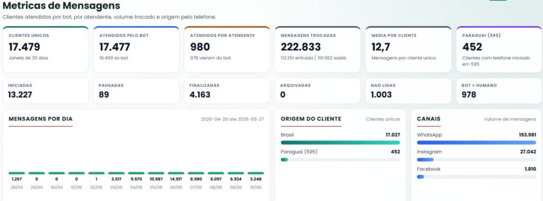Screen dimensions: 543x201
Task: Click the 3.517 value in the chart
Action: click(116, 179)
